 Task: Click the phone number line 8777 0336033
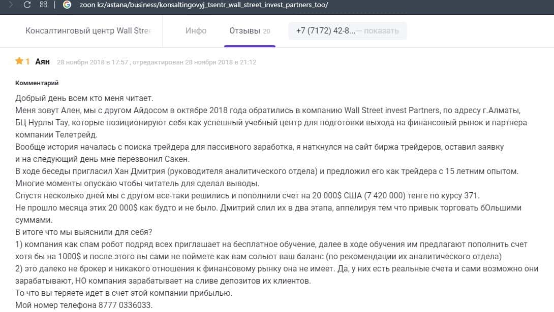click(84, 305)
